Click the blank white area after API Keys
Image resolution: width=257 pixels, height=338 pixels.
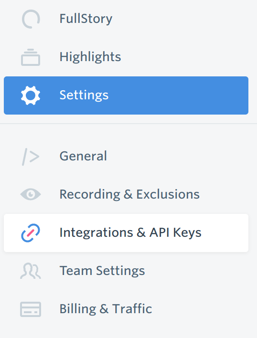225,233
